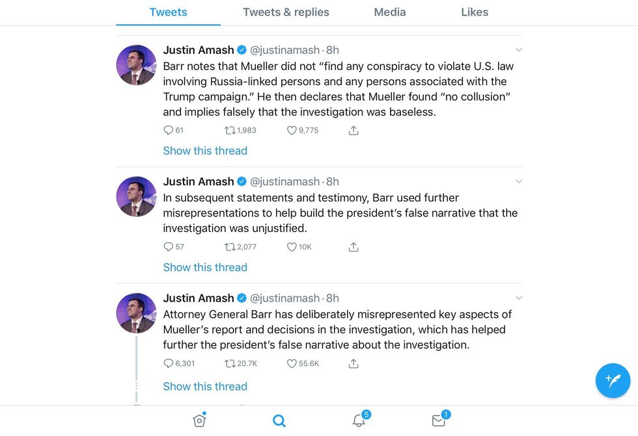This screenshot has width=638, height=436.
Task: Open Justin Amash's avatar in the second tweet
Action: (136, 196)
